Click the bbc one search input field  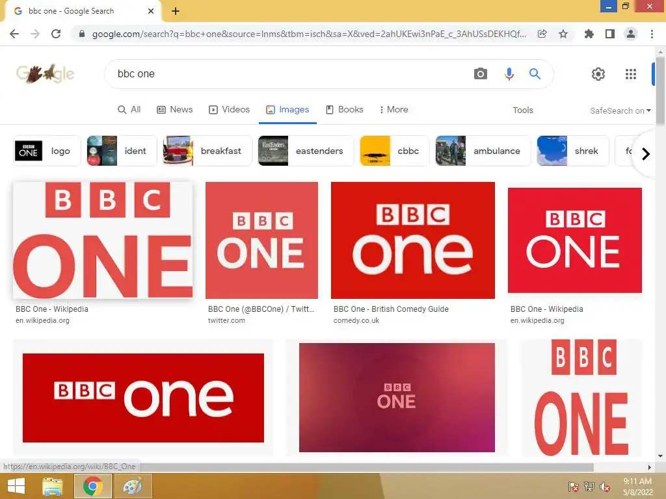pyautogui.click(x=289, y=74)
